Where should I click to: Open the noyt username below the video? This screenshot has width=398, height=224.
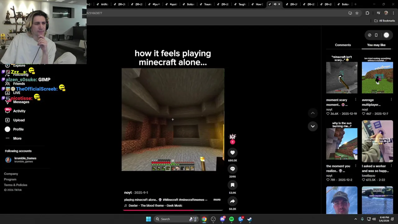(x=128, y=193)
